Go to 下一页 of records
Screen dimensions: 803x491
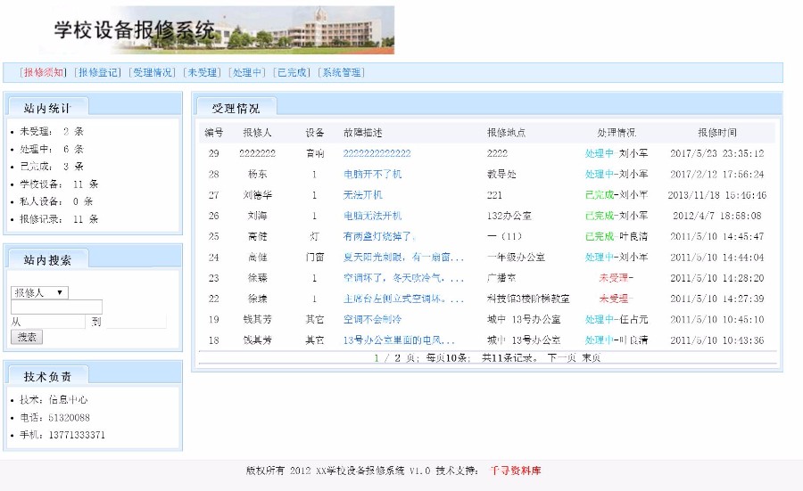click(561, 358)
